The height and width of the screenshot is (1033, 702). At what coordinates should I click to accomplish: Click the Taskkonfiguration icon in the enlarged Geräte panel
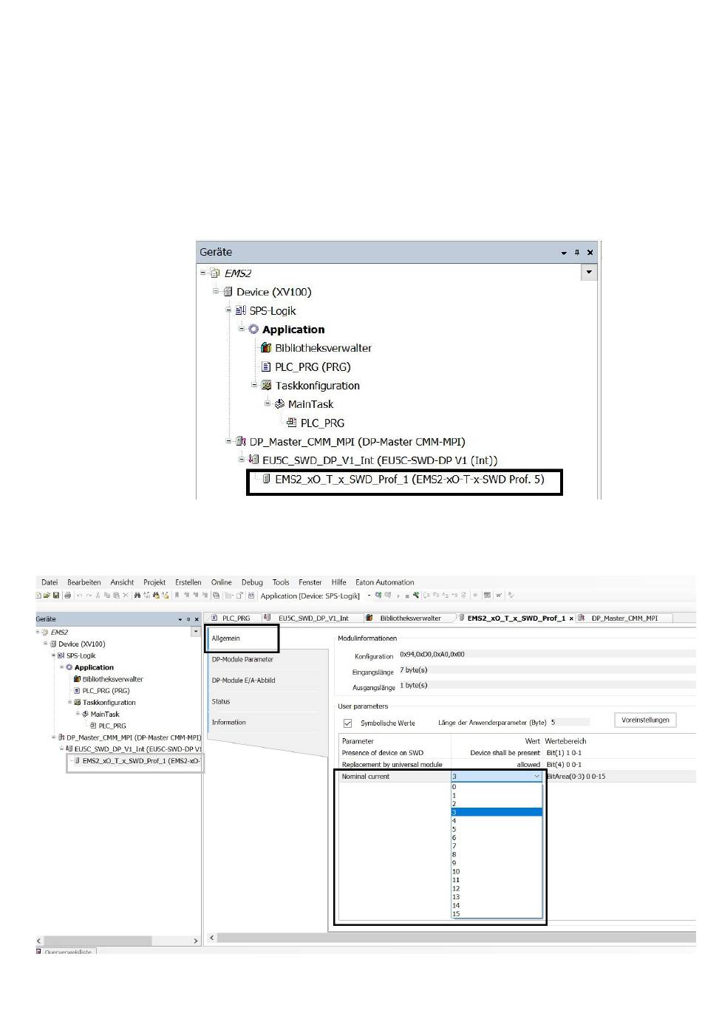[267, 386]
